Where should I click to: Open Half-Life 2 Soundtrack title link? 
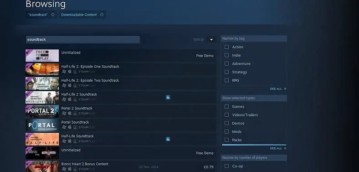click(x=79, y=94)
